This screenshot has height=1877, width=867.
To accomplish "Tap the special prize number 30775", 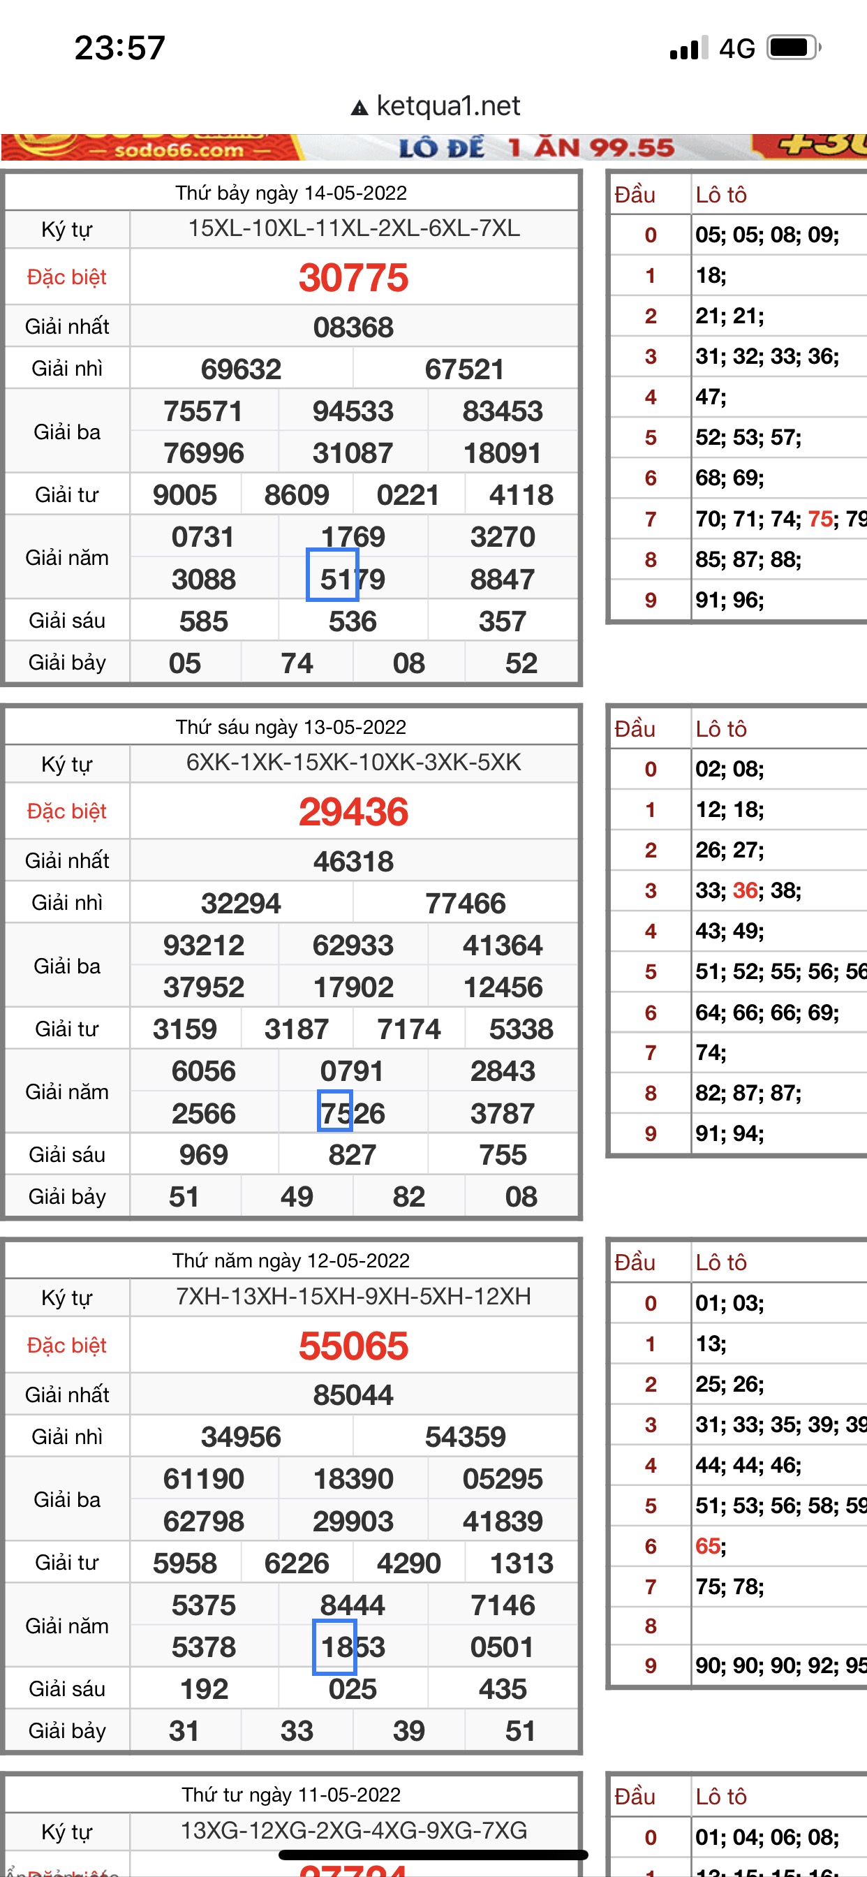I will [x=353, y=278].
